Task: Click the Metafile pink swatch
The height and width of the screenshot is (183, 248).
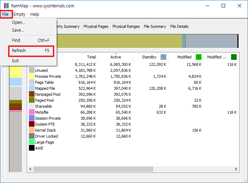Action: tap(32, 112)
